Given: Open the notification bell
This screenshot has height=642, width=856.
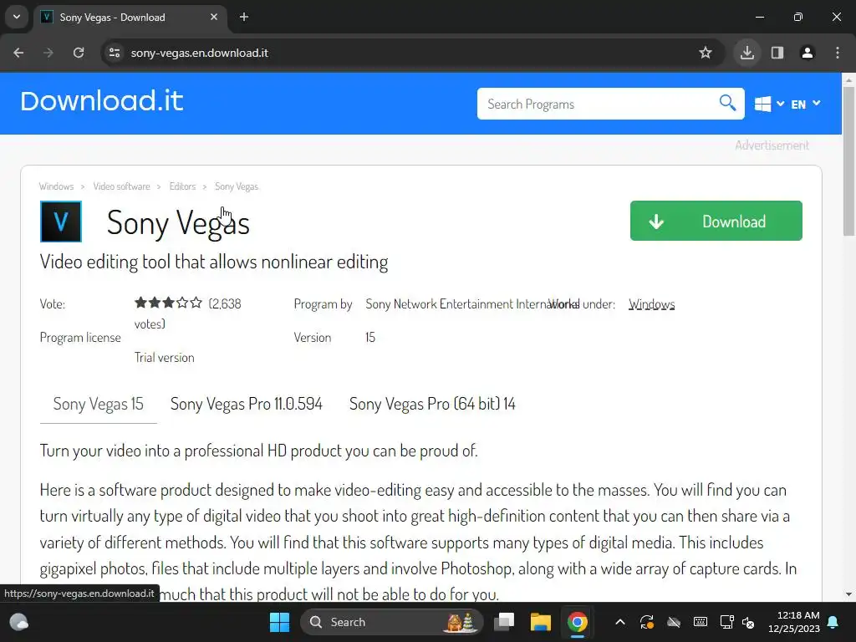Looking at the screenshot, I should point(833,622).
